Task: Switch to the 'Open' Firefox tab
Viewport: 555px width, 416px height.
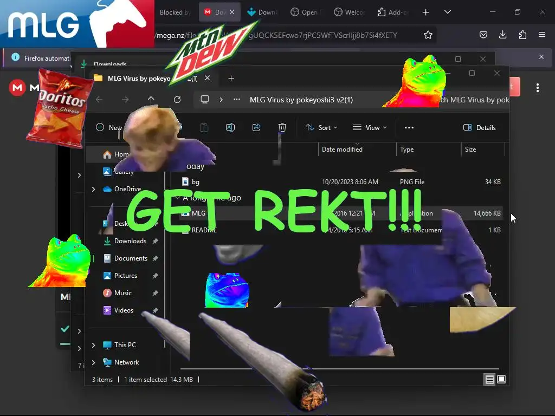Action: [306, 12]
